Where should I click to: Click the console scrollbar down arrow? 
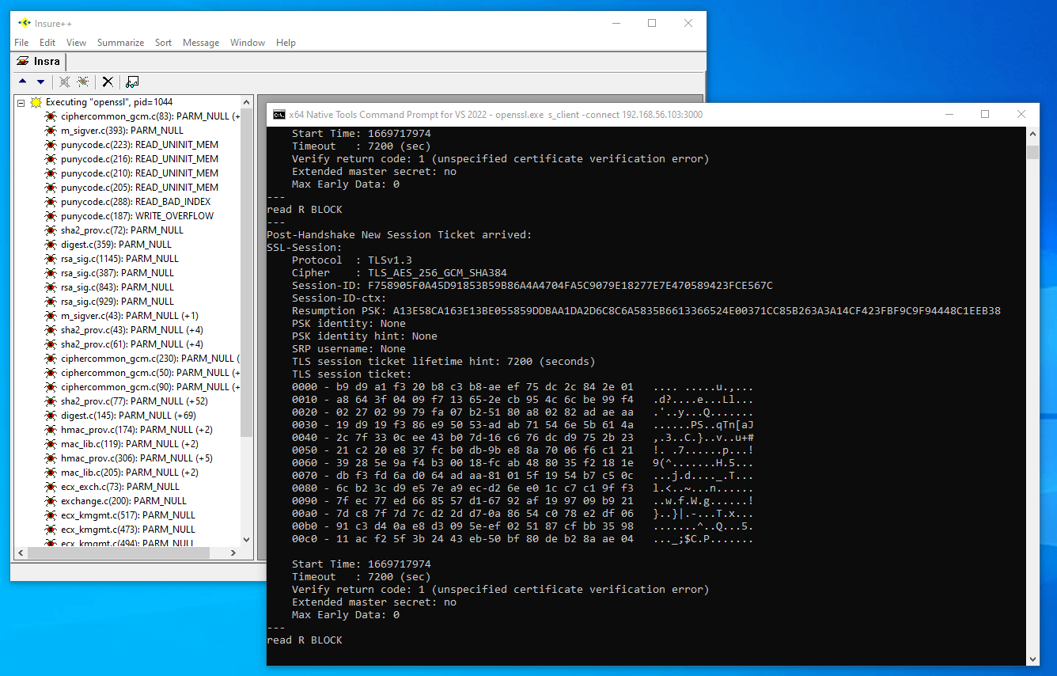(x=1033, y=659)
